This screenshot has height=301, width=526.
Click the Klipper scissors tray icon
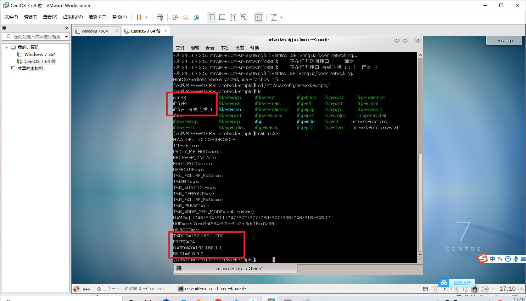pyautogui.click(x=436, y=289)
